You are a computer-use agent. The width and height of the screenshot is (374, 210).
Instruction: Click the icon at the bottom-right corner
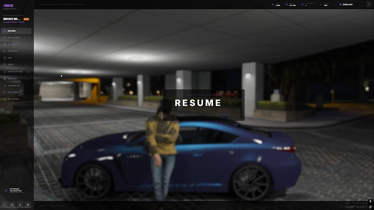[x=370, y=207]
